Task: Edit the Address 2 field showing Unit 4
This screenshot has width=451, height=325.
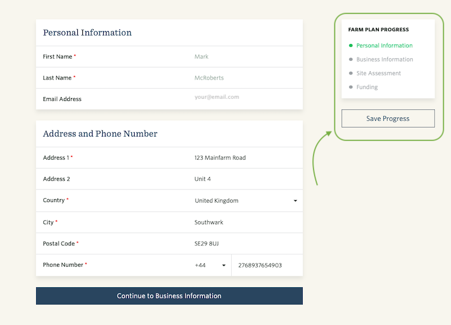Action: tap(245, 179)
